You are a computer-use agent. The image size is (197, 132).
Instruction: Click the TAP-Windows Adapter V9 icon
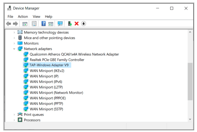26,65
